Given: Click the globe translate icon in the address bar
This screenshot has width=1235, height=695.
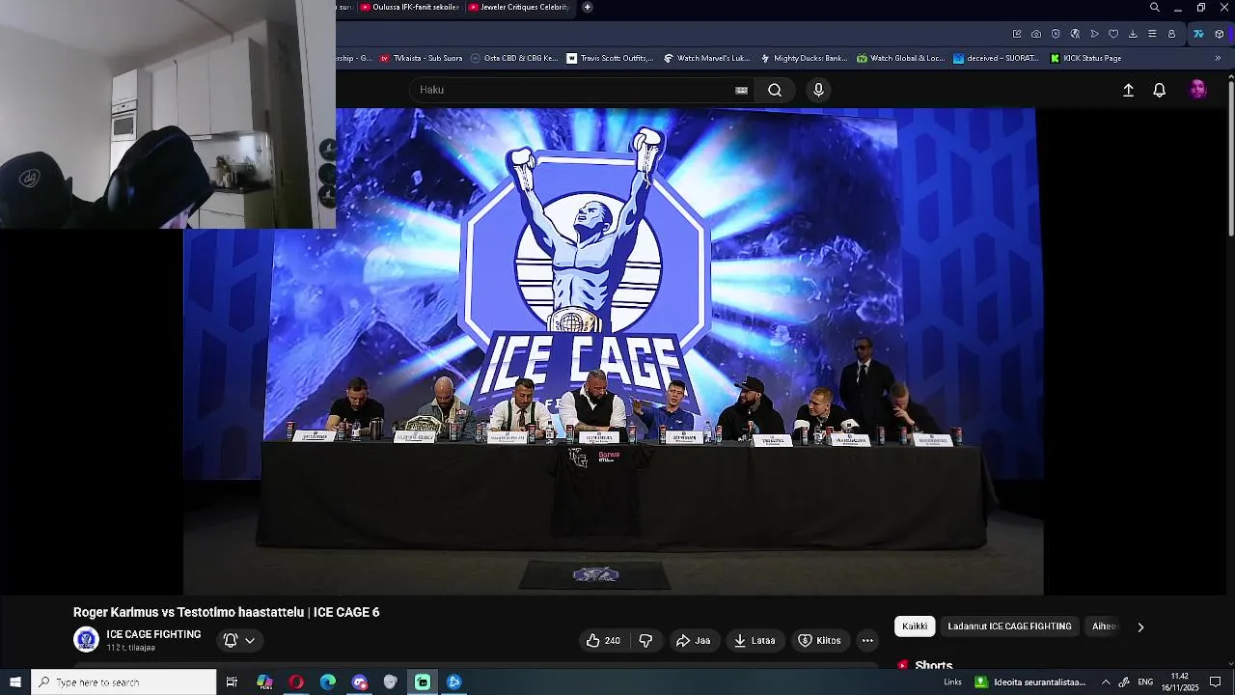Looking at the screenshot, I should click(x=1075, y=34).
